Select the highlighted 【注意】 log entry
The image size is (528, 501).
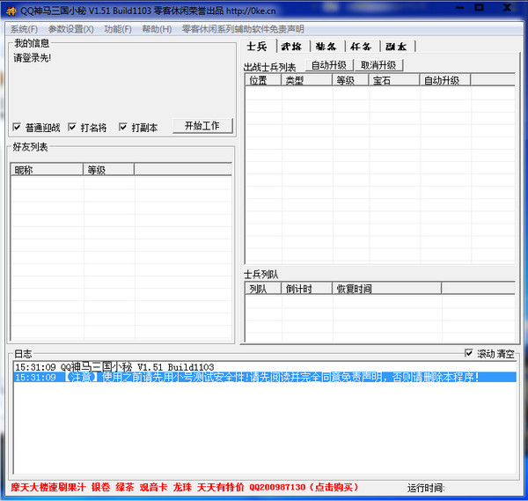coord(265,377)
